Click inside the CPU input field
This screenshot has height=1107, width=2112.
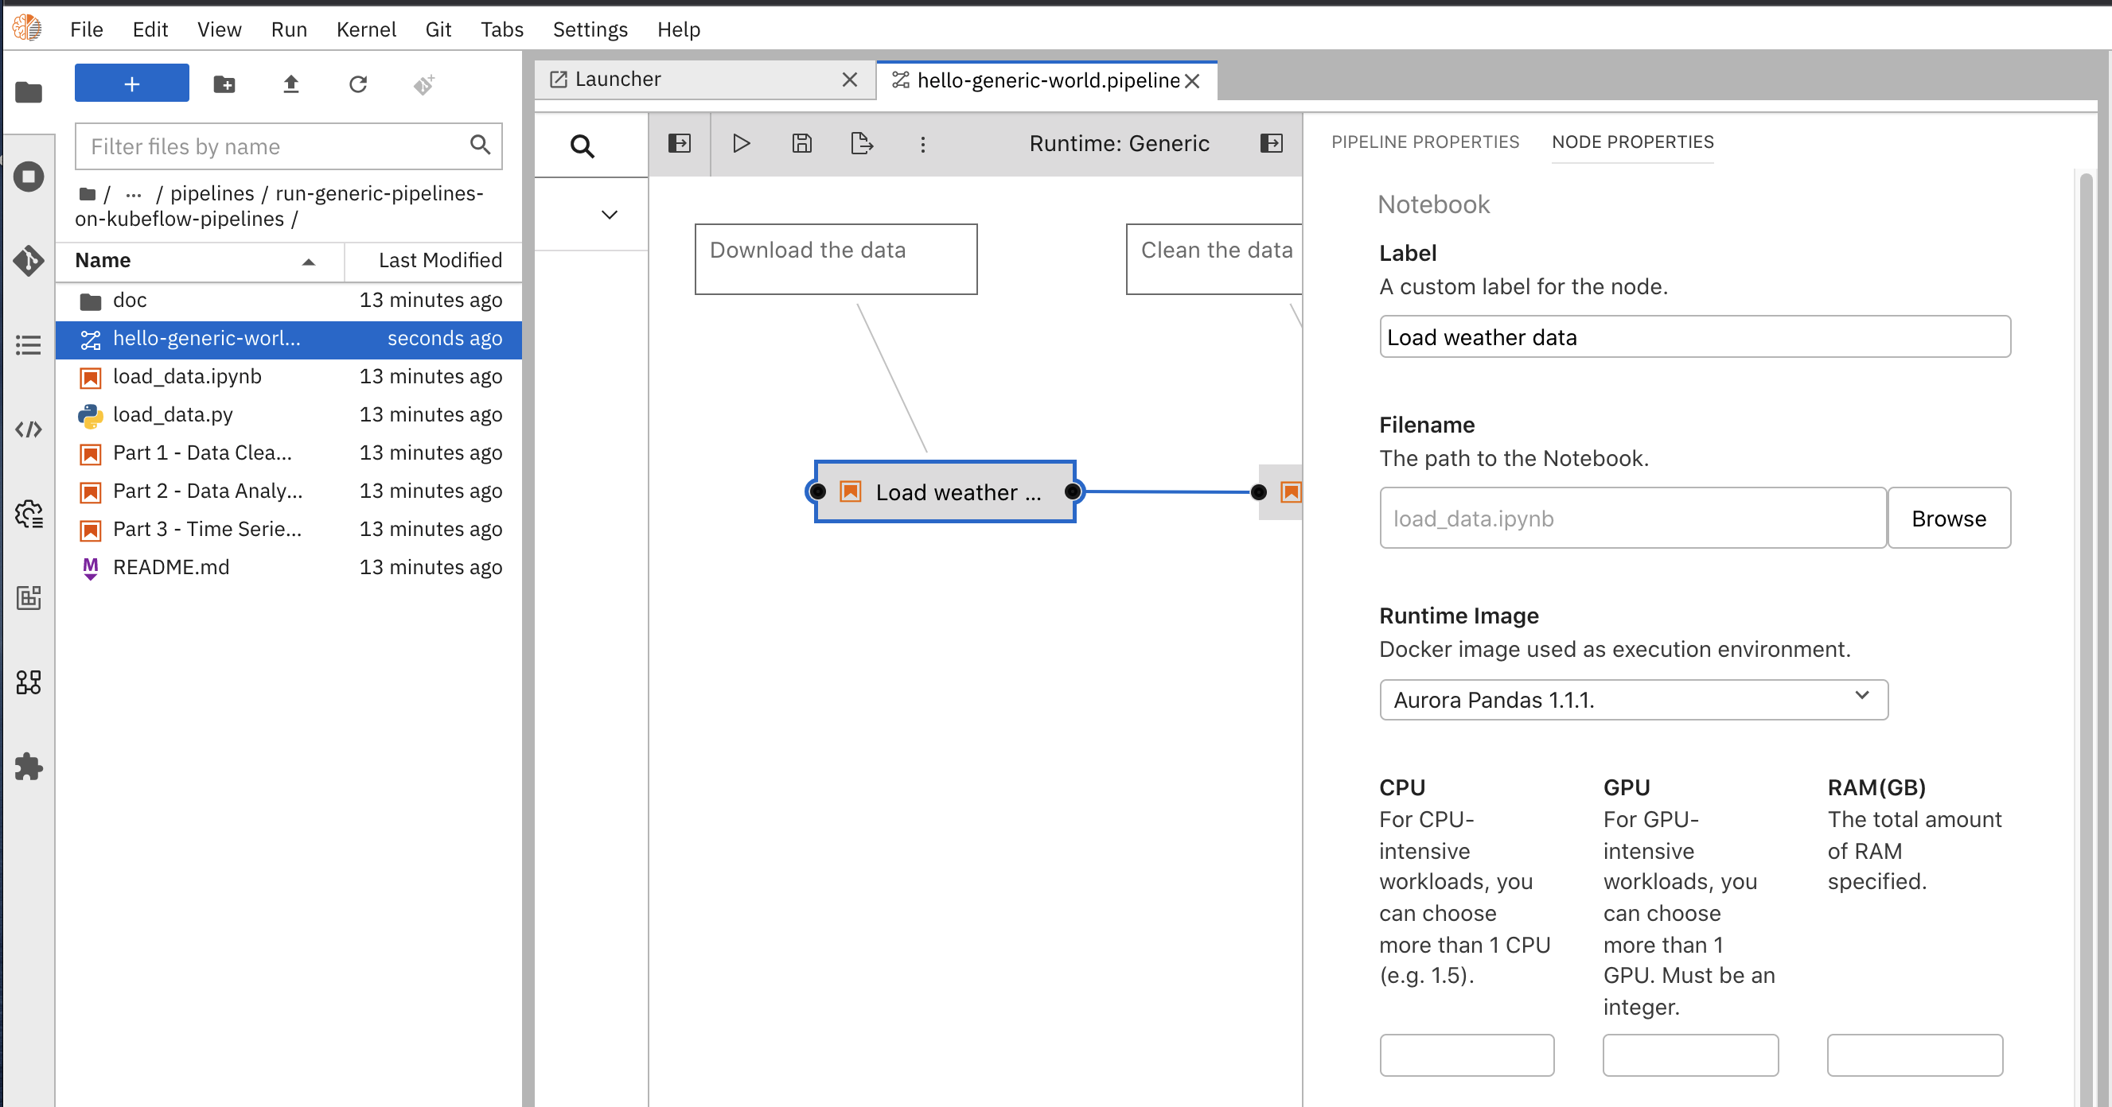[1466, 1055]
